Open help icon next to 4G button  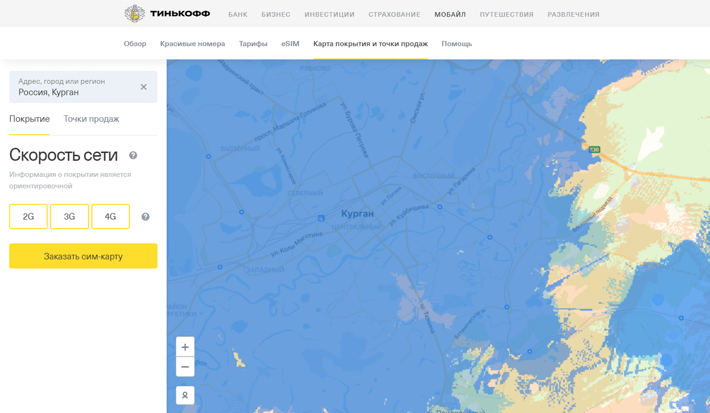click(x=145, y=217)
